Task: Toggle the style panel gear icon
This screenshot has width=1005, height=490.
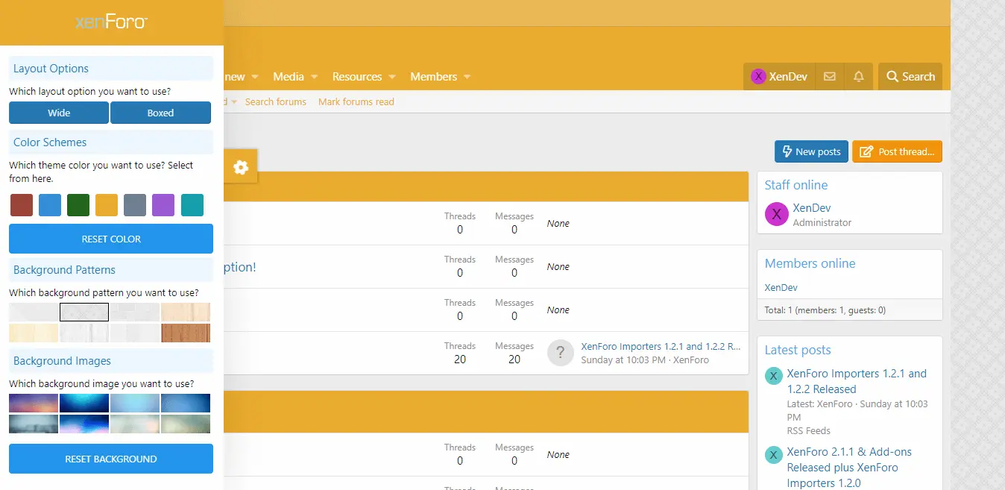Action: [240, 167]
